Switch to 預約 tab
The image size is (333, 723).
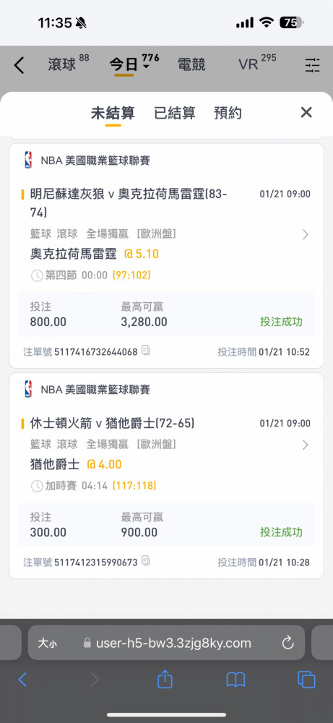[228, 113]
